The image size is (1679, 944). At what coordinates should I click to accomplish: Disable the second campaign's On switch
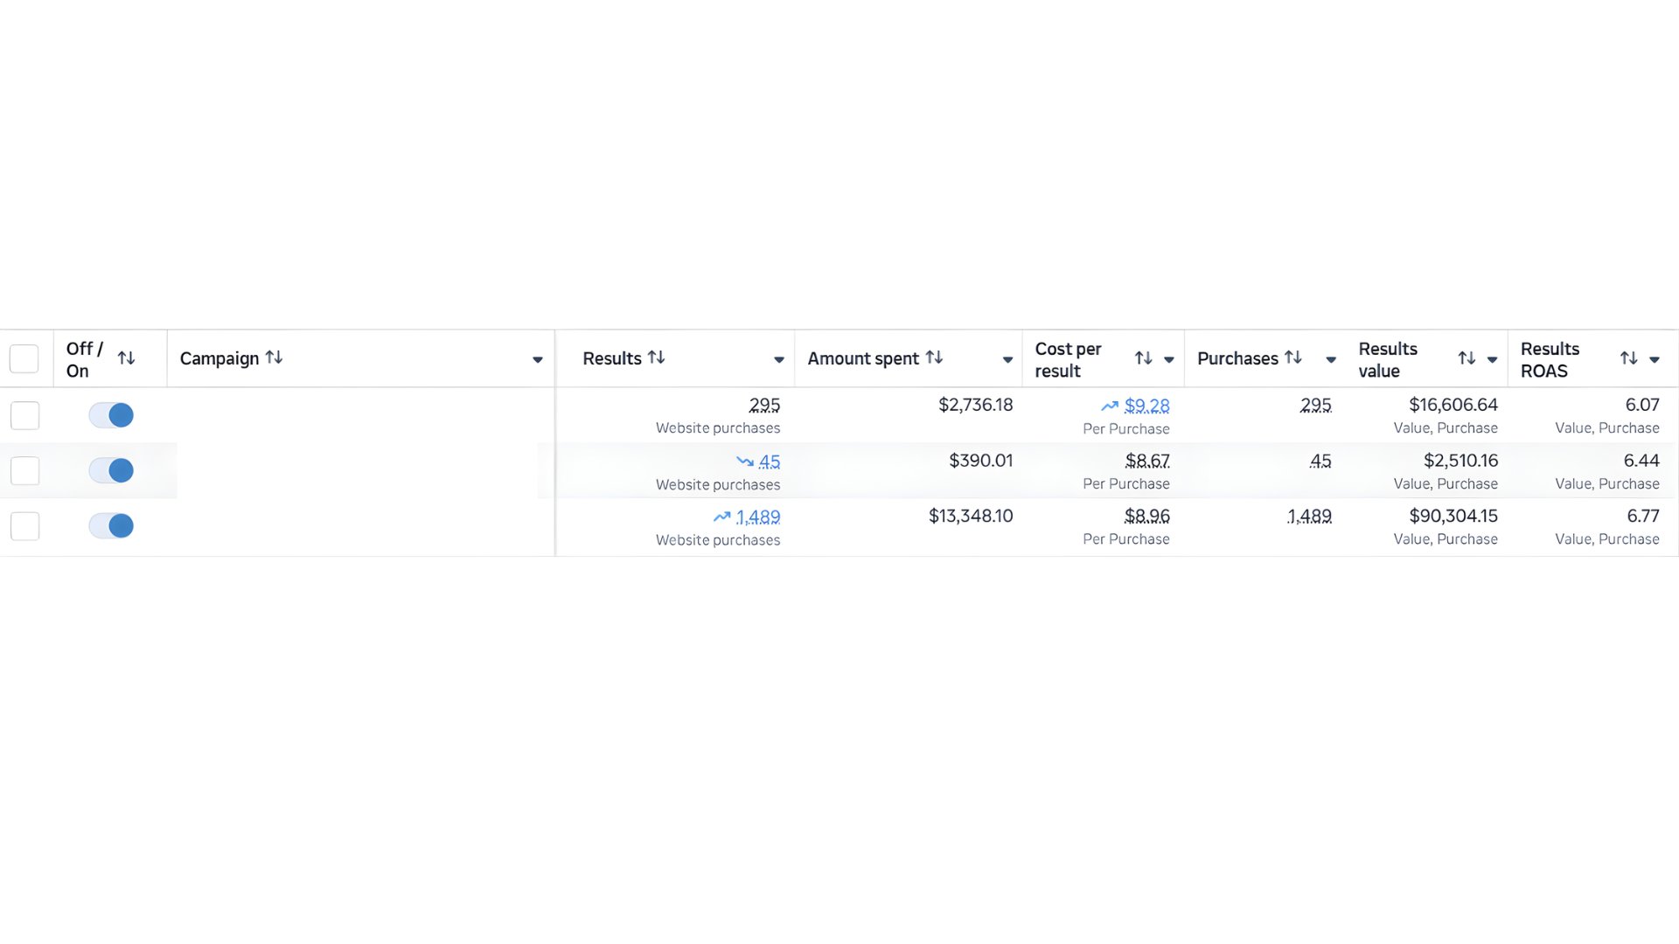point(111,469)
